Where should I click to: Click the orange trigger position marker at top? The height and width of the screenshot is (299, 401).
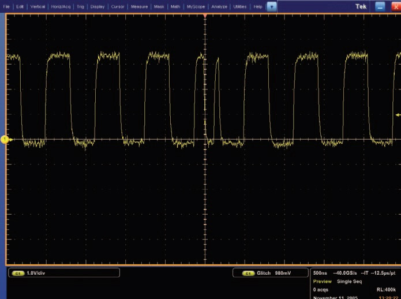205,14
